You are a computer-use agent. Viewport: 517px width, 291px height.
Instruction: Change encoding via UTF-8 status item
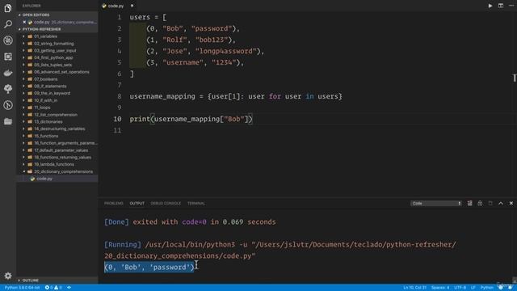[x=460, y=288]
